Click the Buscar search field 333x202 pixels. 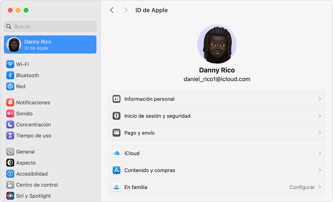click(x=50, y=26)
